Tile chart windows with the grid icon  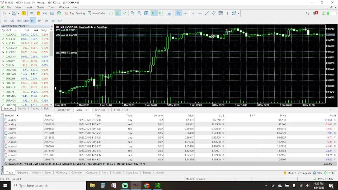click(x=146, y=13)
